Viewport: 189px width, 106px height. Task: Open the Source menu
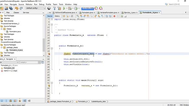coord(21,4)
